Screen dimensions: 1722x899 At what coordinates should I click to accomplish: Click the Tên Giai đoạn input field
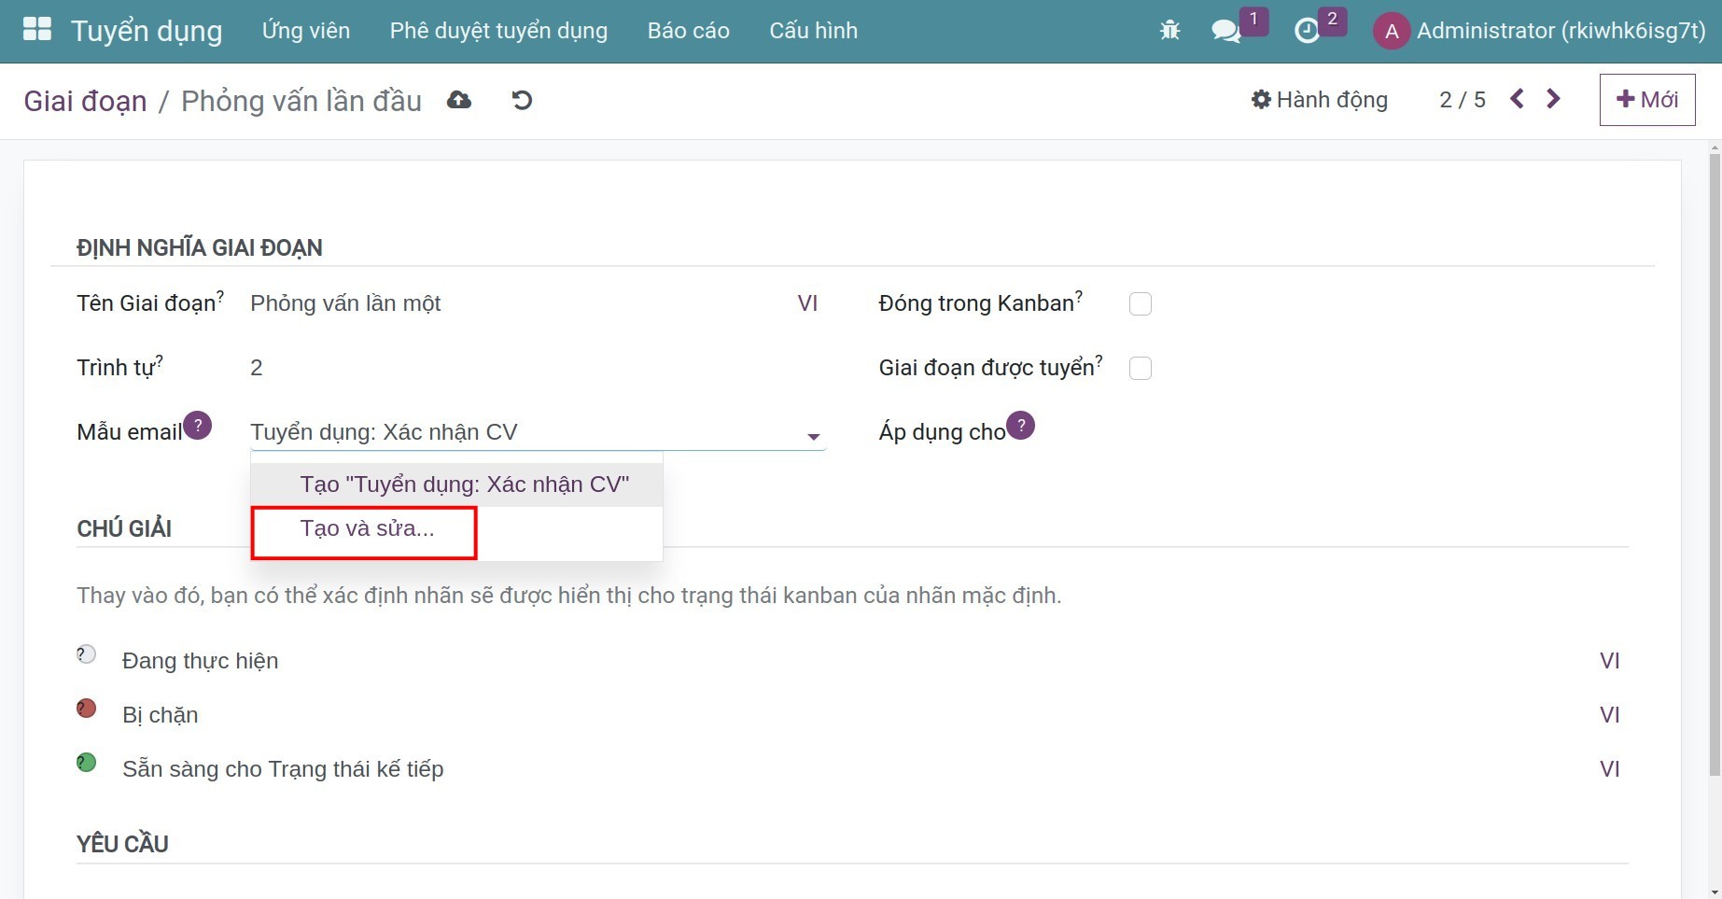tap(513, 303)
